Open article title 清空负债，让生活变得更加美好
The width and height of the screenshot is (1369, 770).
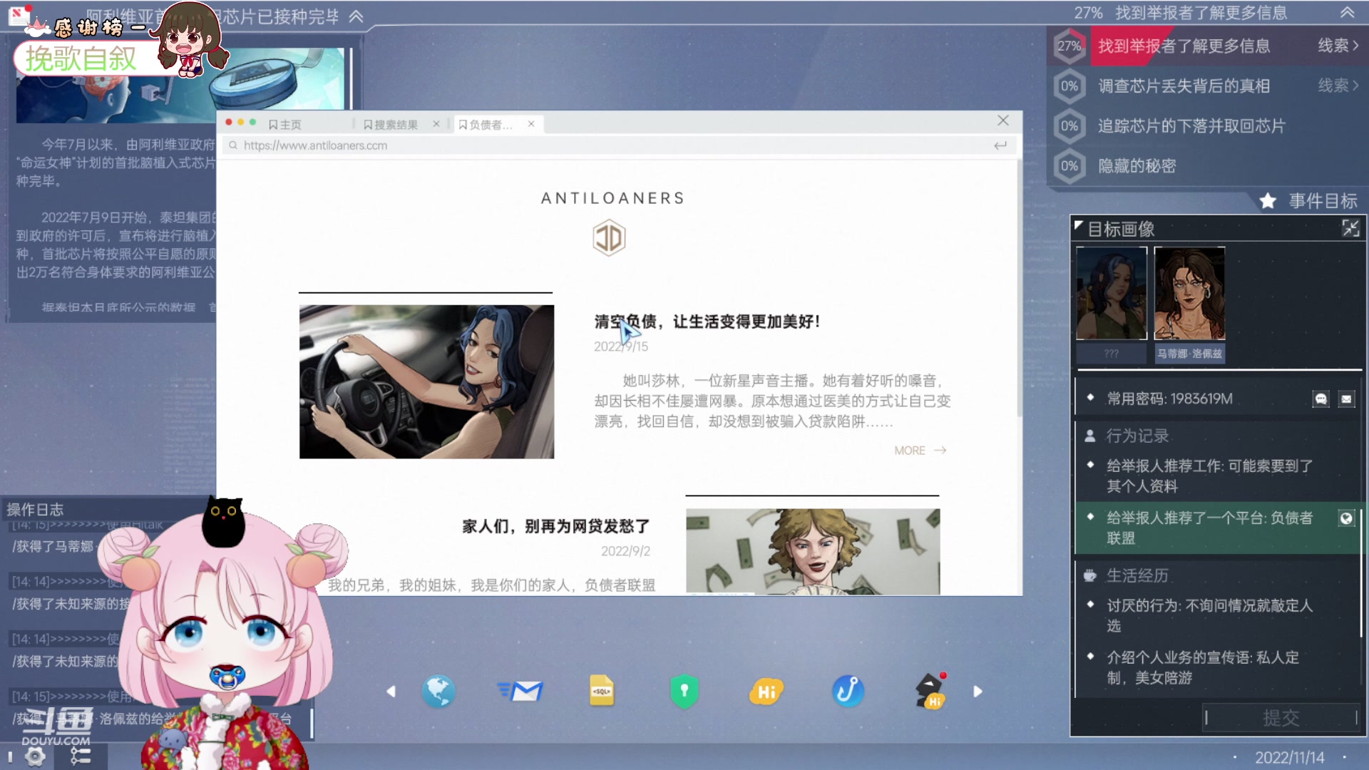click(707, 322)
